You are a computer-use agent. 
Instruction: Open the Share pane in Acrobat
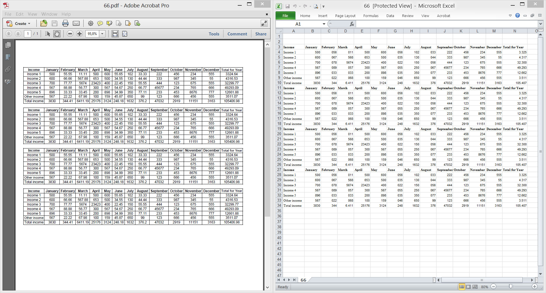point(261,34)
